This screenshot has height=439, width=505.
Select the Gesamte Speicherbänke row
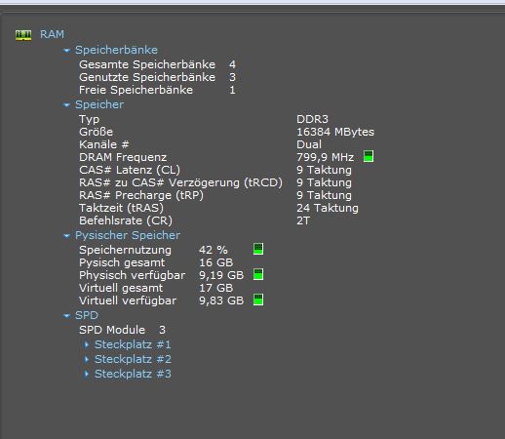pyautogui.click(x=157, y=64)
